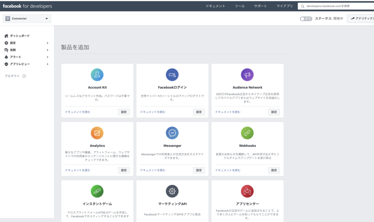
Task: Click the 製品を追加 heading
Action: point(75,47)
